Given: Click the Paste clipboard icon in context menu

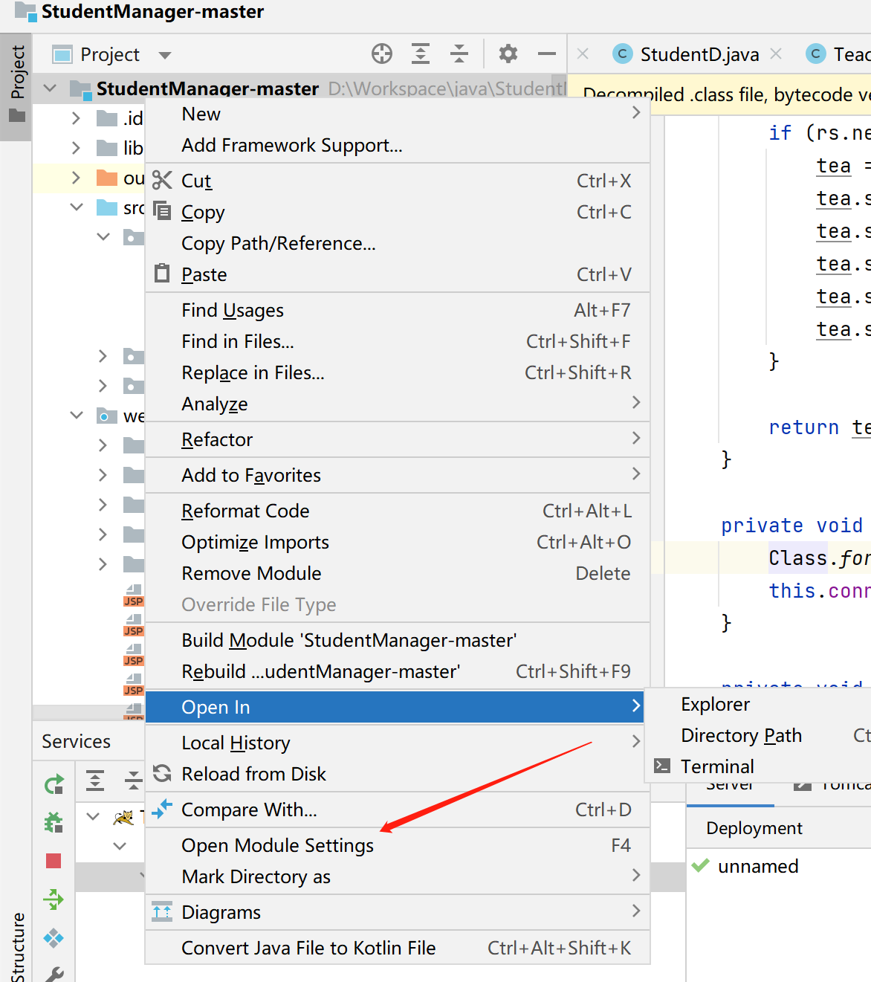Looking at the screenshot, I should 162,273.
